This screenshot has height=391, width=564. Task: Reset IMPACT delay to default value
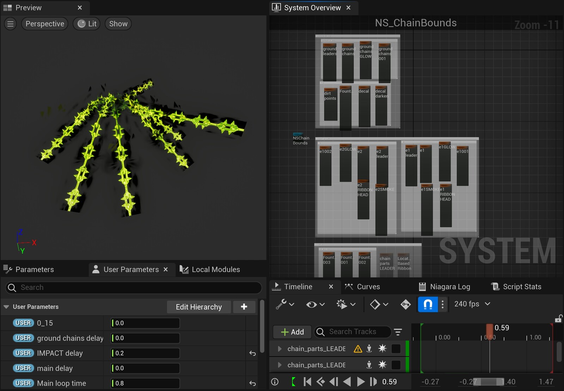tap(252, 353)
